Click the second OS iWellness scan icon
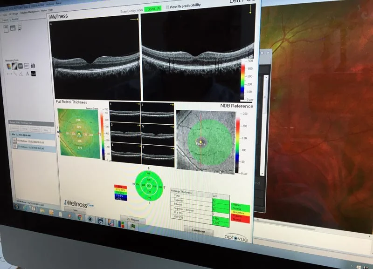Image resolution: width=373 pixels, height=269 pixels. click(x=15, y=146)
